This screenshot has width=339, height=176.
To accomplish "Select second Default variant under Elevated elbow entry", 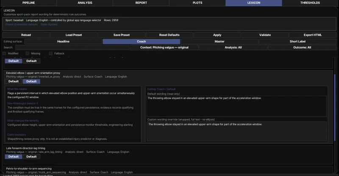I will [x=31, y=81].
